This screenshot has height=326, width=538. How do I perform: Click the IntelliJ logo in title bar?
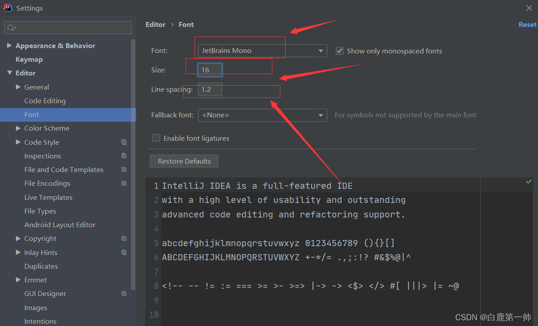8,8
